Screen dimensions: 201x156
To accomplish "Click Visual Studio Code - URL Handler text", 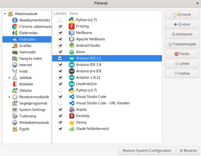I will [x=103, y=103].
